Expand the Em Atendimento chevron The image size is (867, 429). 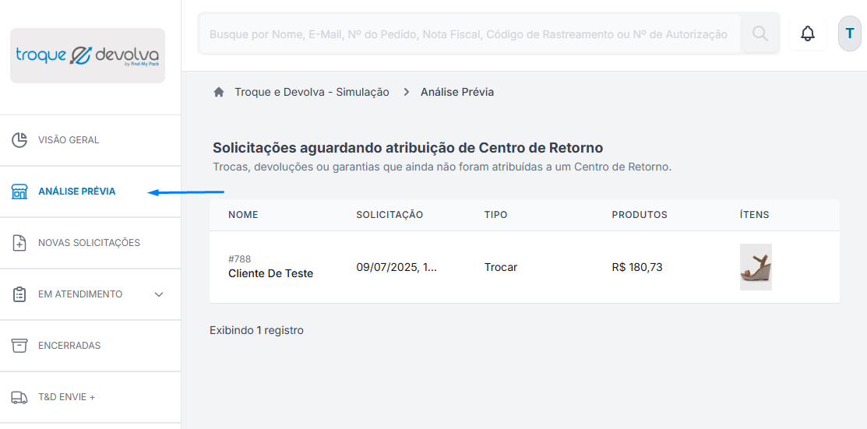tap(159, 294)
